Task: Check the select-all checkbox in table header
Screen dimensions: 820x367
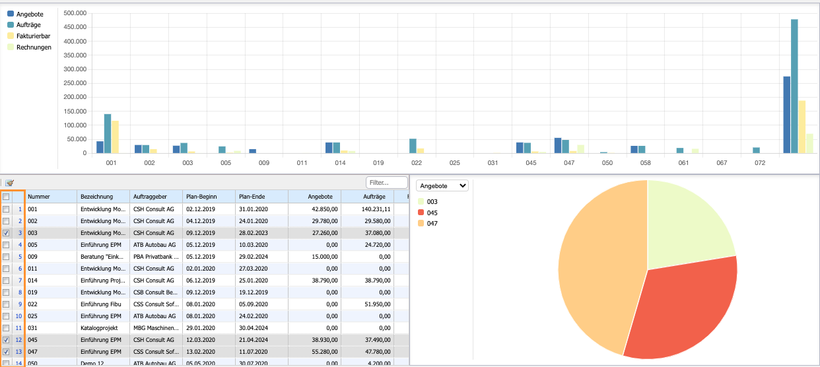Action: click(6, 197)
